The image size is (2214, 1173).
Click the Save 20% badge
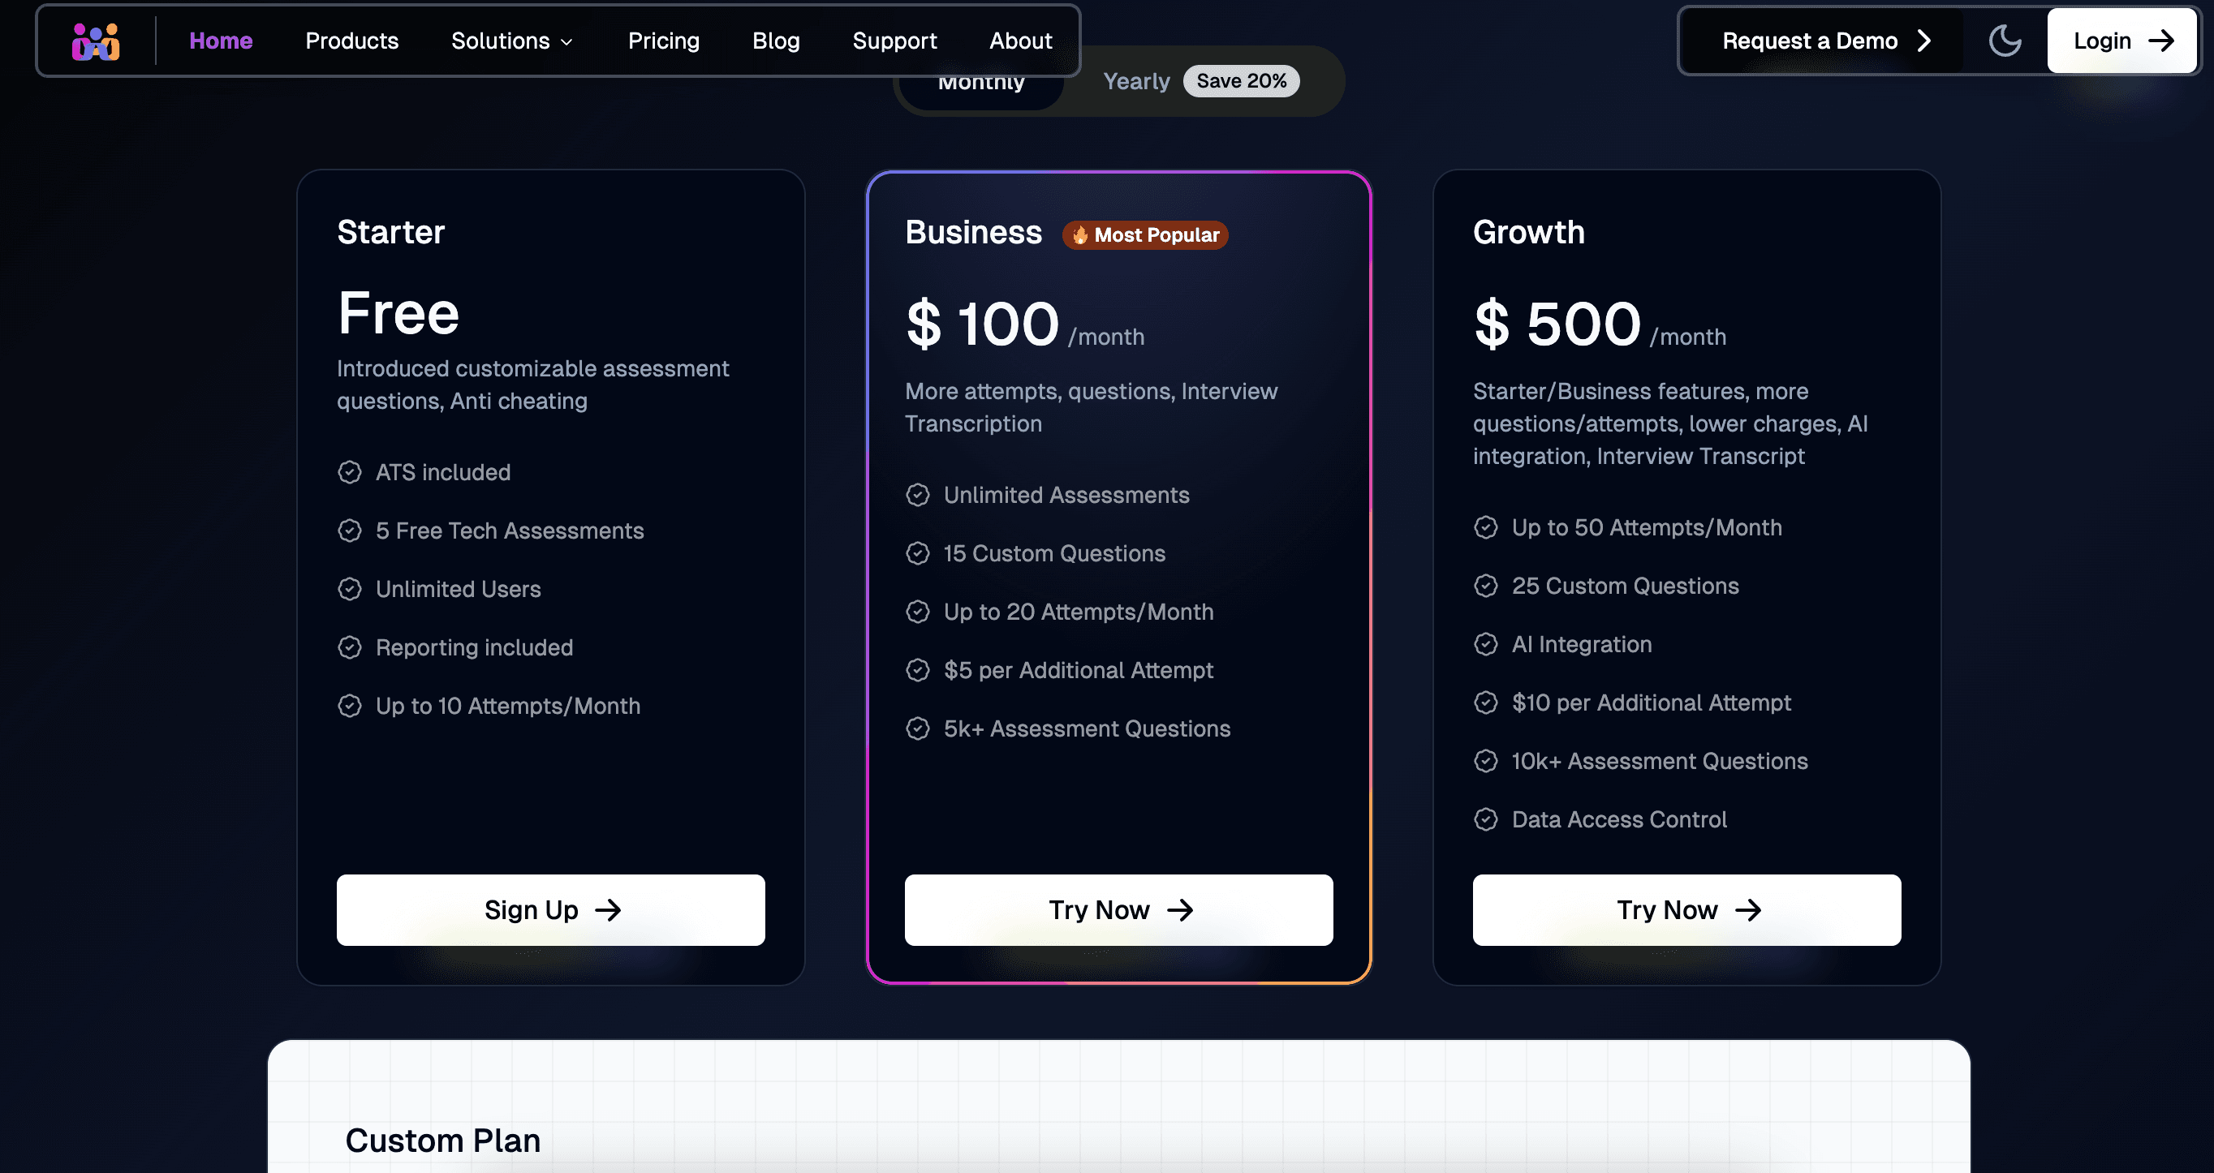pyautogui.click(x=1241, y=81)
